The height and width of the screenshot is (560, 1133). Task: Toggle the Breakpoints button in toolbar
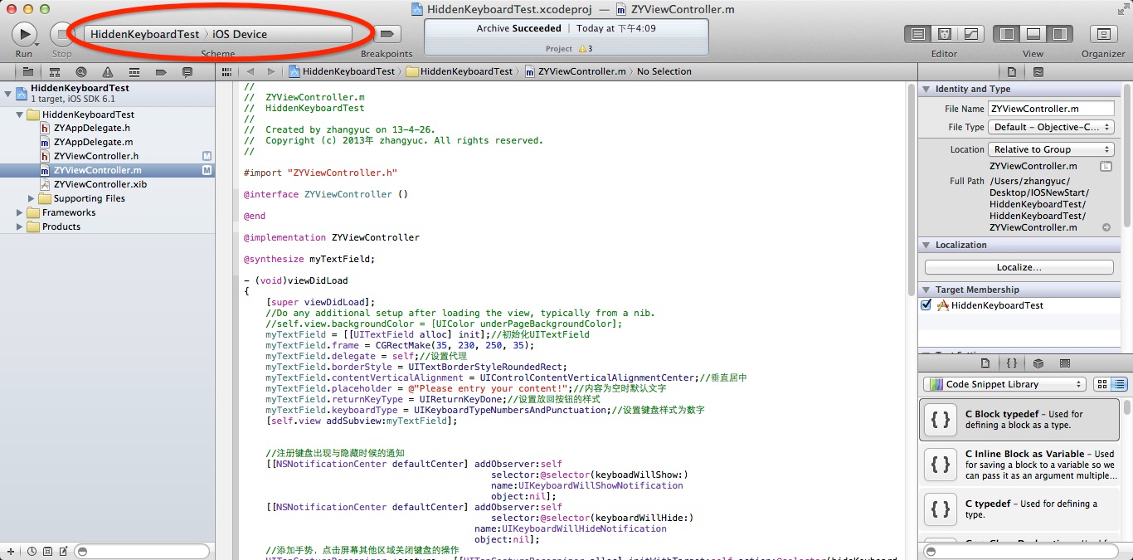(x=387, y=34)
